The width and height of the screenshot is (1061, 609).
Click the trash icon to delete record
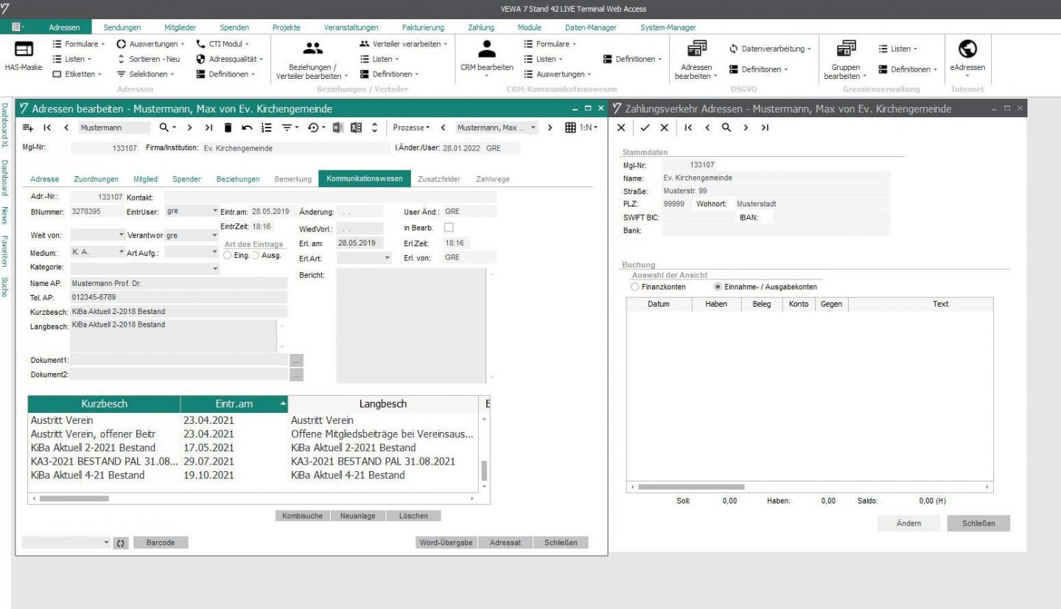228,128
